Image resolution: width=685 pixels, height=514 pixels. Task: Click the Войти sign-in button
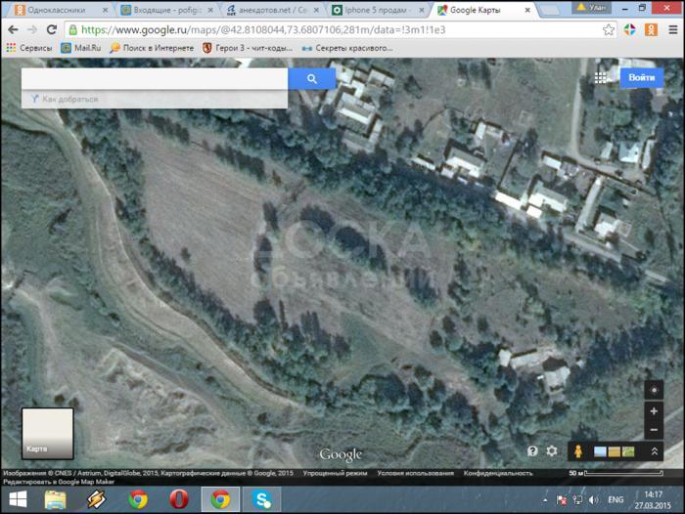tap(642, 78)
